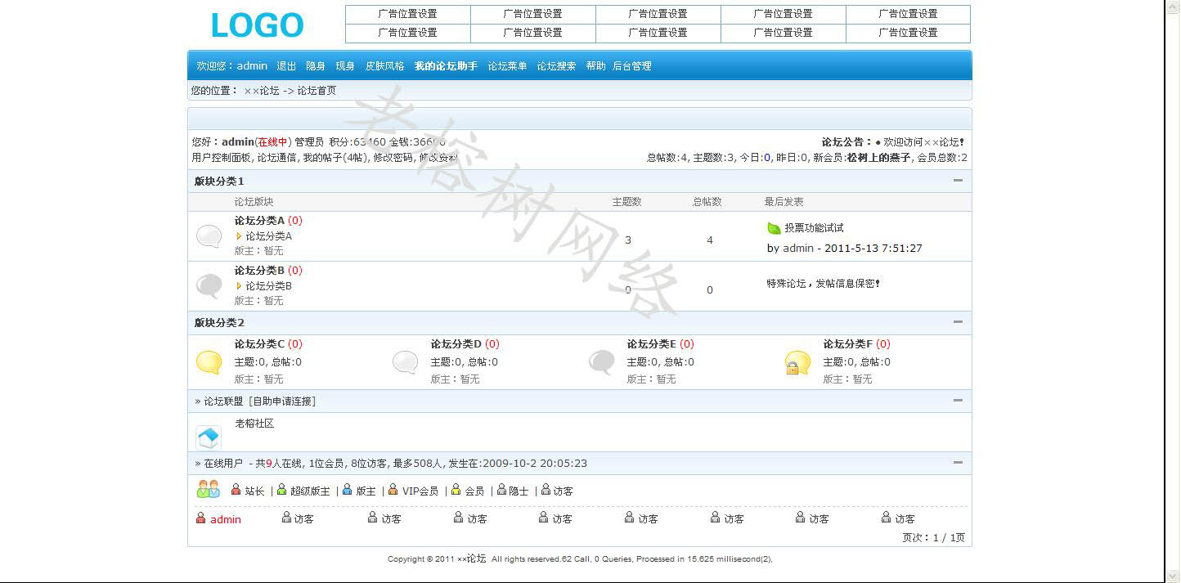Open the 皮肤风格 skin style menu

pyautogui.click(x=384, y=66)
